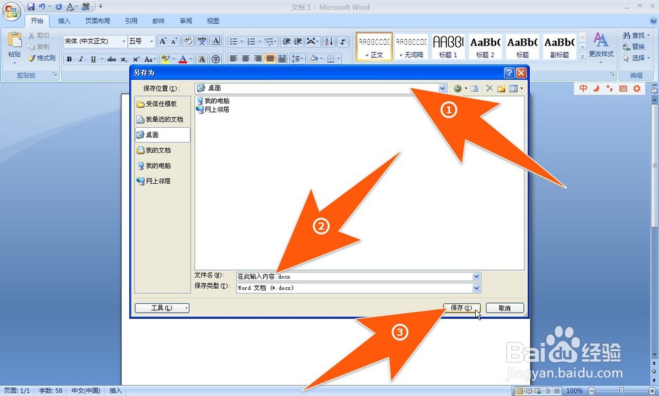The image size is (659, 396).
Task: Click the zoom slider in status bar
Action: coord(621,391)
